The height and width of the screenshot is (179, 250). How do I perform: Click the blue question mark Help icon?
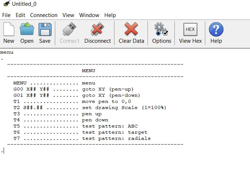point(216,29)
